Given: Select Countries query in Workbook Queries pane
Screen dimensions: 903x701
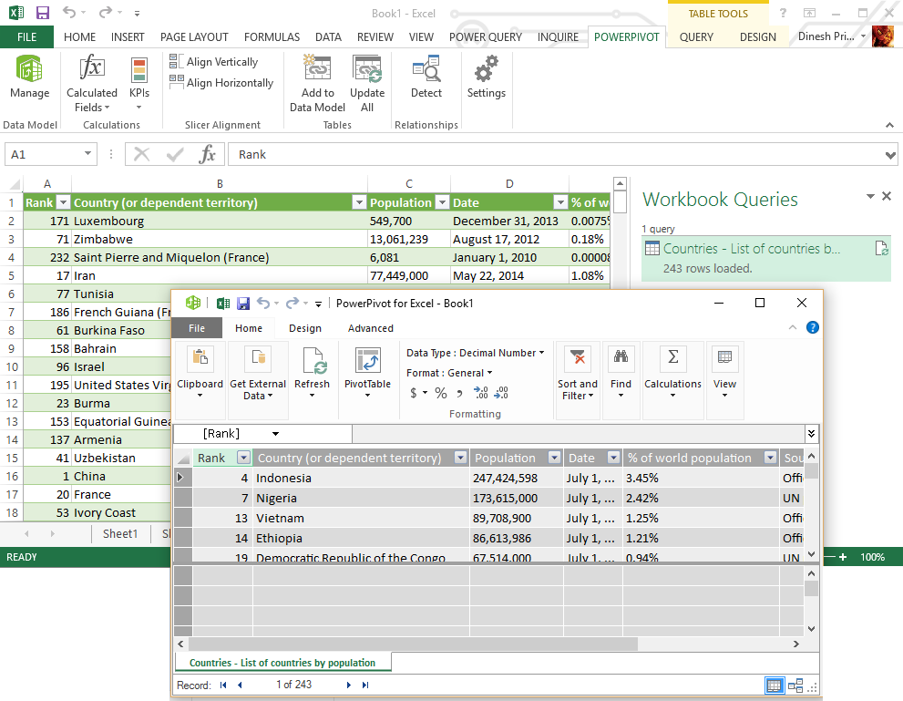Looking at the screenshot, I should (x=766, y=258).
